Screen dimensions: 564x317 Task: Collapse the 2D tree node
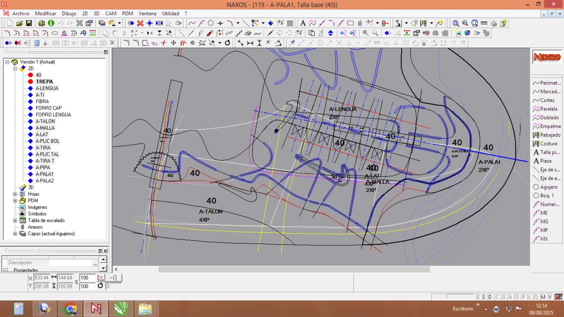(15, 68)
